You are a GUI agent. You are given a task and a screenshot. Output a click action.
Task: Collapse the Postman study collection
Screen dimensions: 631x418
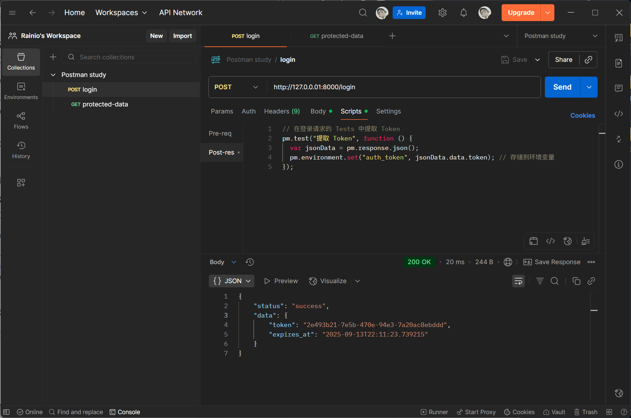[x=53, y=75]
